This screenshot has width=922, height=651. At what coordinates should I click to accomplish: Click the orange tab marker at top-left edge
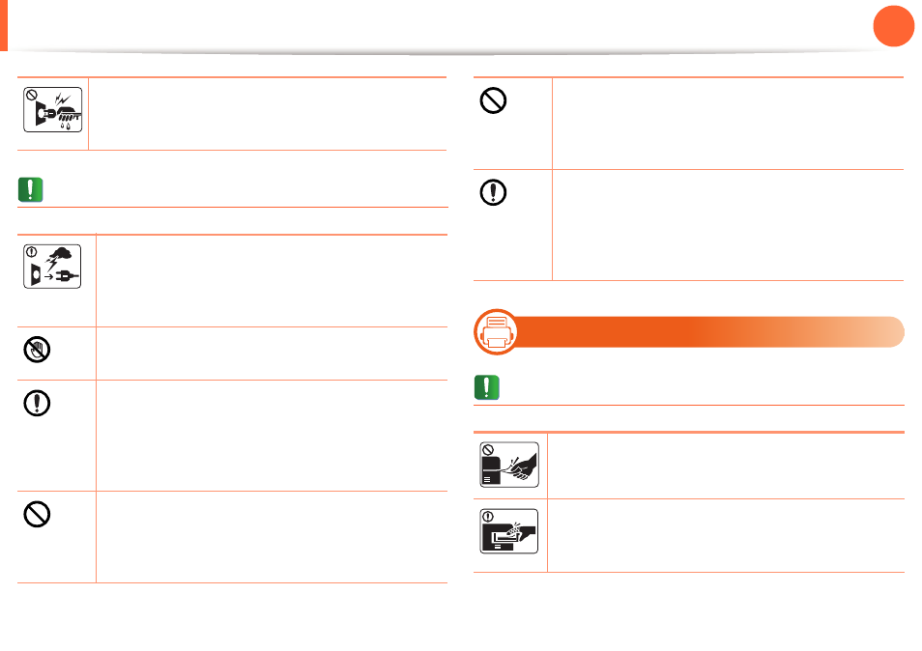[x=4, y=25]
